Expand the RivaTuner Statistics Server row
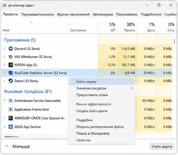Viewport: 178px width, 155px height. [x=4, y=73]
